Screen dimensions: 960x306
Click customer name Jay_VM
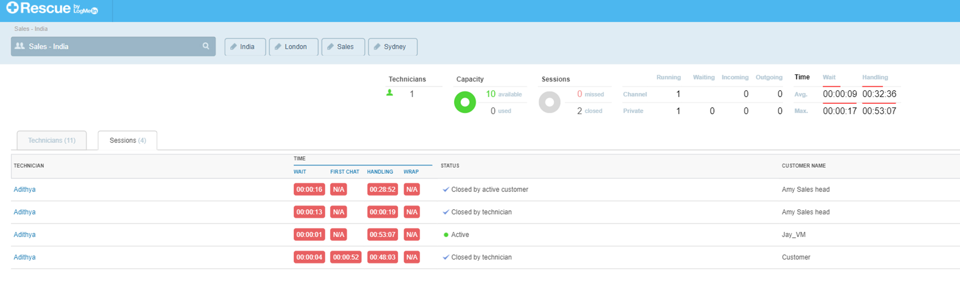pos(793,234)
